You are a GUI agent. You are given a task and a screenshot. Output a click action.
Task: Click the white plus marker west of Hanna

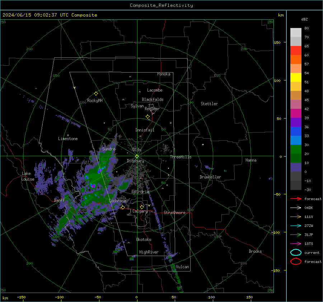click(x=203, y=144)
